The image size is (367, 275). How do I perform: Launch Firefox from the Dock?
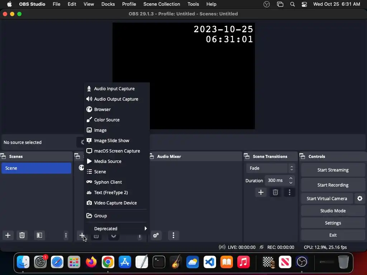click(x=91, y=262)
